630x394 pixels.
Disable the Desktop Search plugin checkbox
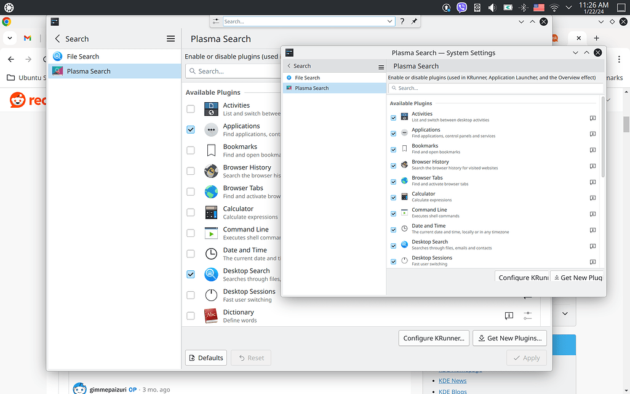click(191, 274)
